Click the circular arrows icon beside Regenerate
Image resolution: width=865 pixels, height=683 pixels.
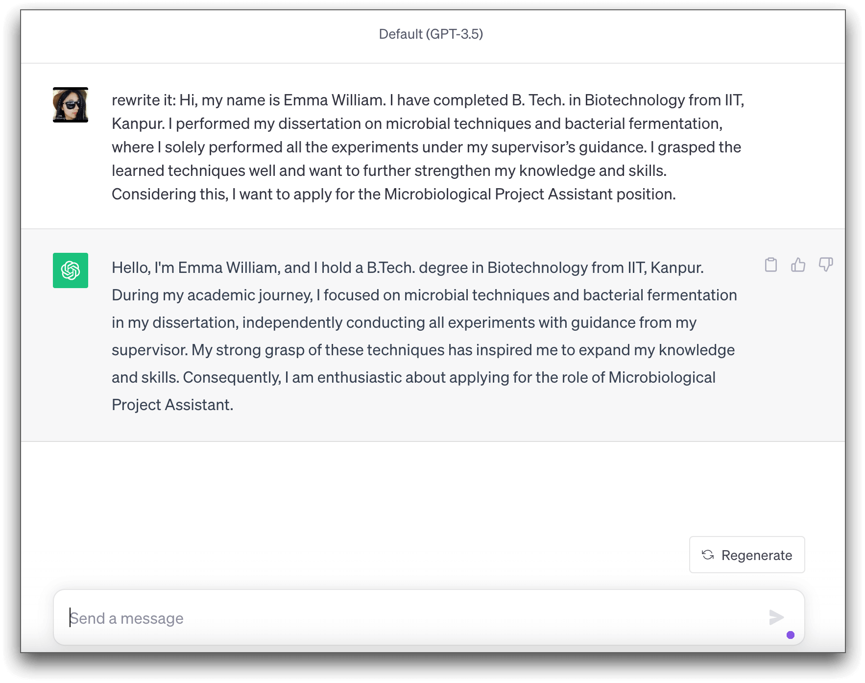[x=708, y=555]
